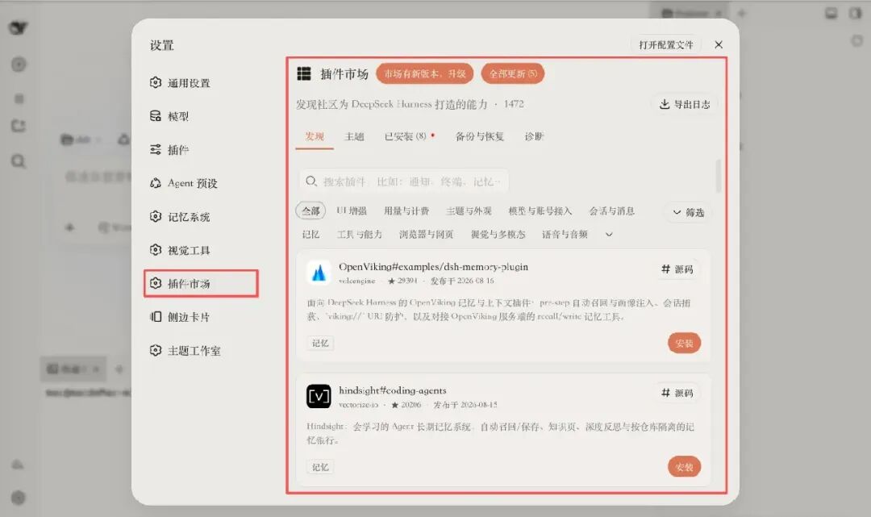Click 全部更新 (5) button
Viewport: 871px width, 517px height.
tap(513, 74)
